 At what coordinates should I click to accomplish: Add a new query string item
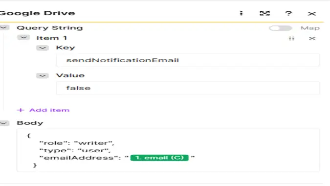[x=43, y=110]
